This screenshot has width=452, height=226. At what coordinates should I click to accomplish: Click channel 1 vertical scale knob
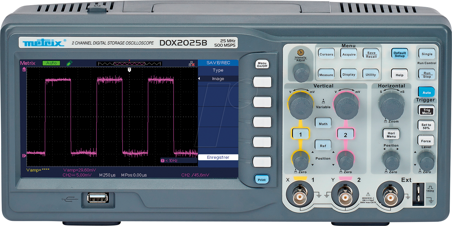[301, 105]
